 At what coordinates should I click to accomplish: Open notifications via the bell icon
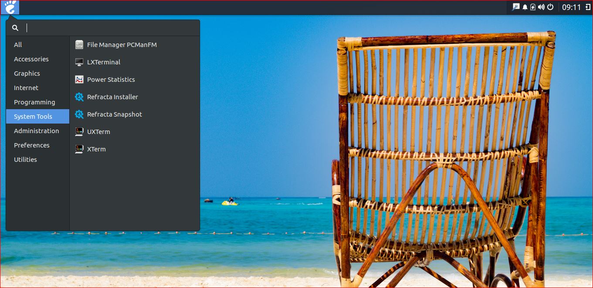(x=525, y=7)
